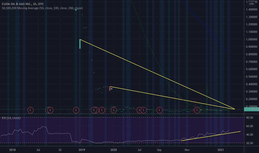Click the teal current price label on the axis

(x=251, y=109)
